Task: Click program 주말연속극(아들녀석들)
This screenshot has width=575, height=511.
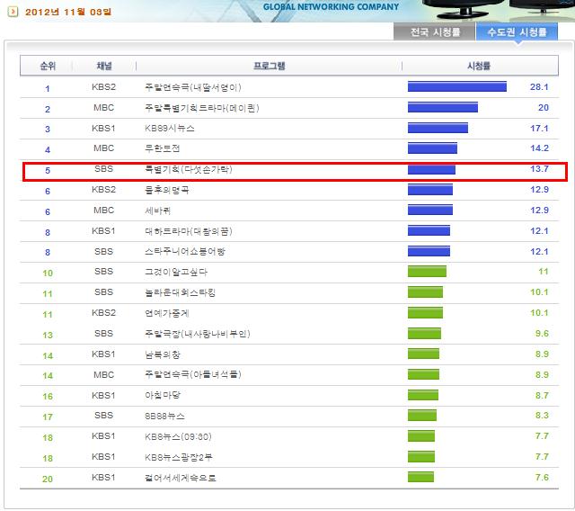Action: click(193, 374)
